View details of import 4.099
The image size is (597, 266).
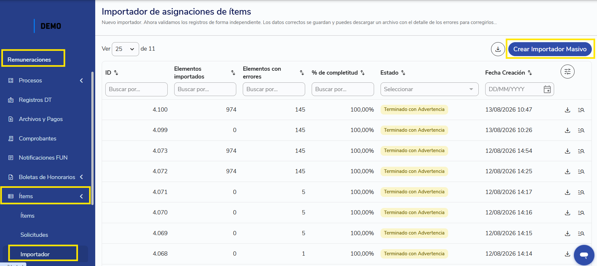(x=581, y=130)
